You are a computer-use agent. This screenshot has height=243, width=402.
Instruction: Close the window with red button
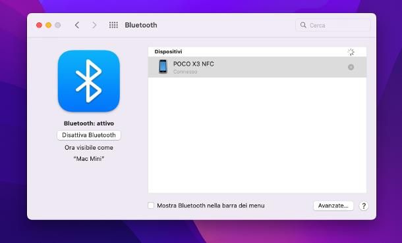[x=39, y=25]
